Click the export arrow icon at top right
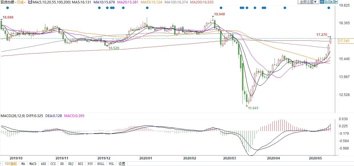The height and width of the screenshot is (166, 354). (336, 2)
